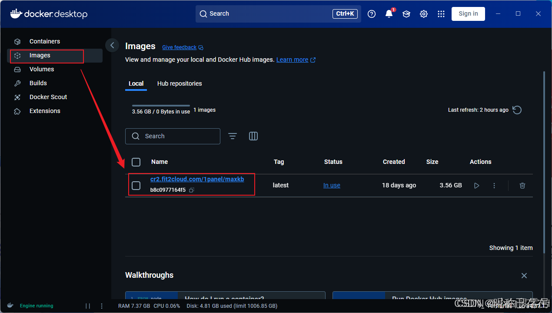Click the latest tag cell
This screenshot has width=552, height=313.
pyautogui.click(x=281, y=185)
